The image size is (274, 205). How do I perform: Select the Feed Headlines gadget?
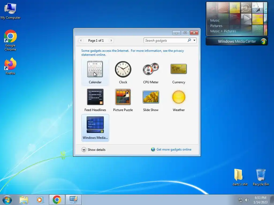coord(95,100)
